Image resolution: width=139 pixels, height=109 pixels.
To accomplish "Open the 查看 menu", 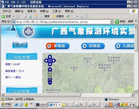I will (32, 11).
